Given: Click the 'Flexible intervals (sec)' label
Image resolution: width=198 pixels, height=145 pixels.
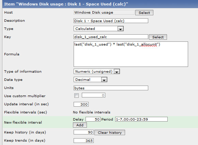Looking at the screenshot, I should click(26, 112).
